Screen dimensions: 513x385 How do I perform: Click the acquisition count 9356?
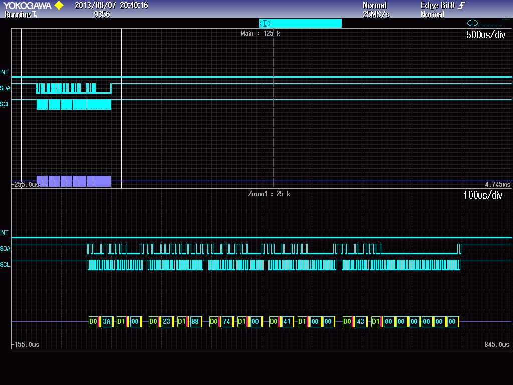coord(102,14)
